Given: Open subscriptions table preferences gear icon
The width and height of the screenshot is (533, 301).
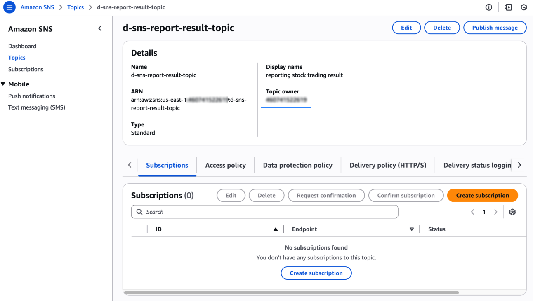Looking at the screenshot, I should point(512,212).
